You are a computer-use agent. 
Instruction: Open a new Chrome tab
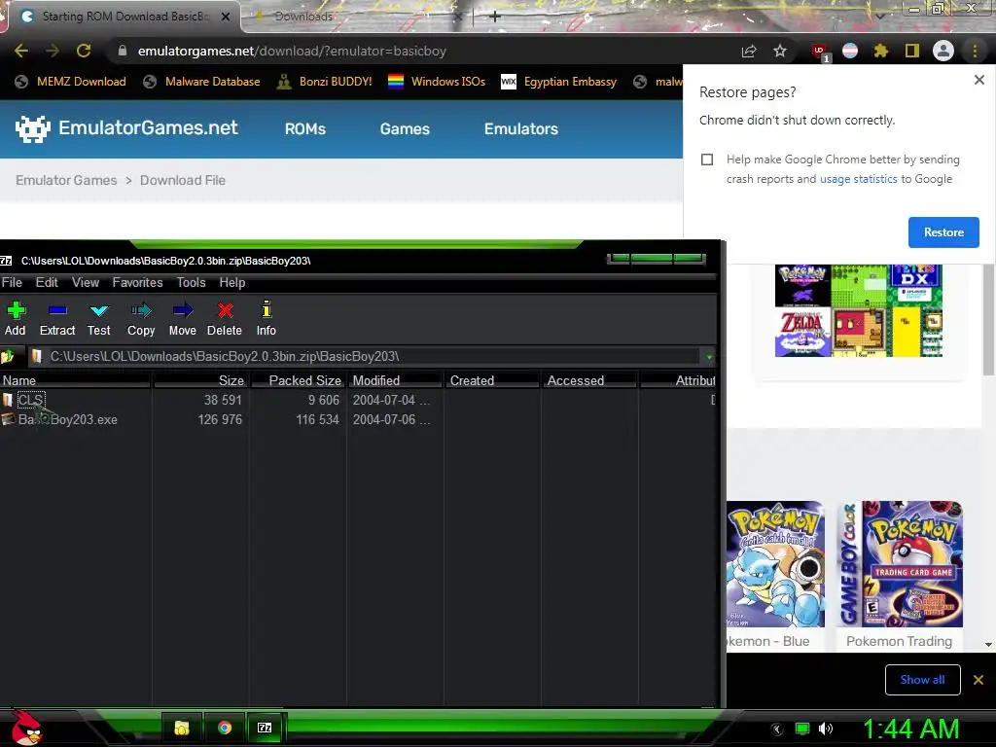click(x=495, y=17)
